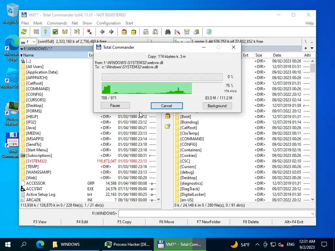Open Windows Start button on taskbar
Image resolution: width=335 pixels, height=251 pixels.
pyautogui.click(x=8, y=244)
